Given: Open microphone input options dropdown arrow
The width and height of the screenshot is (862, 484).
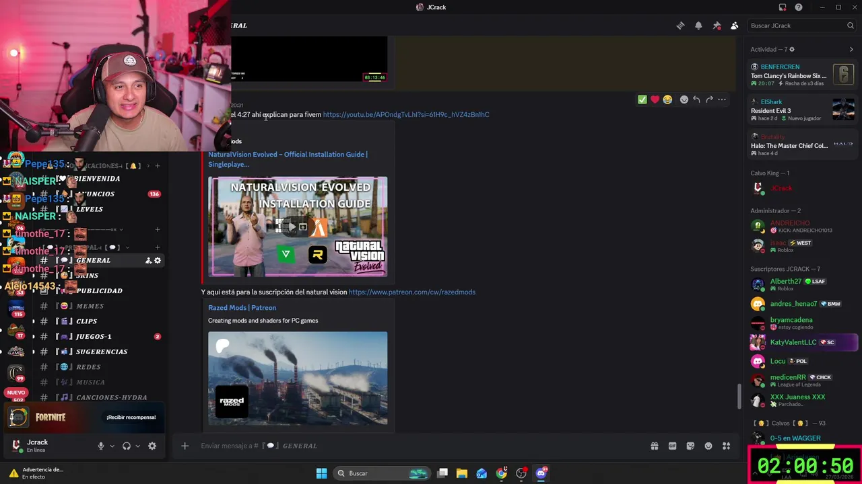Looking at the screenshot, I should click(x=112, y=446).
